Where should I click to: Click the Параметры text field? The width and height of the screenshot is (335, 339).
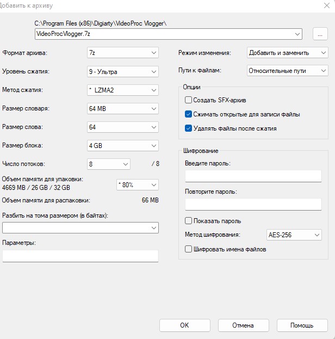pyautogui.click(x=80, y=256)
